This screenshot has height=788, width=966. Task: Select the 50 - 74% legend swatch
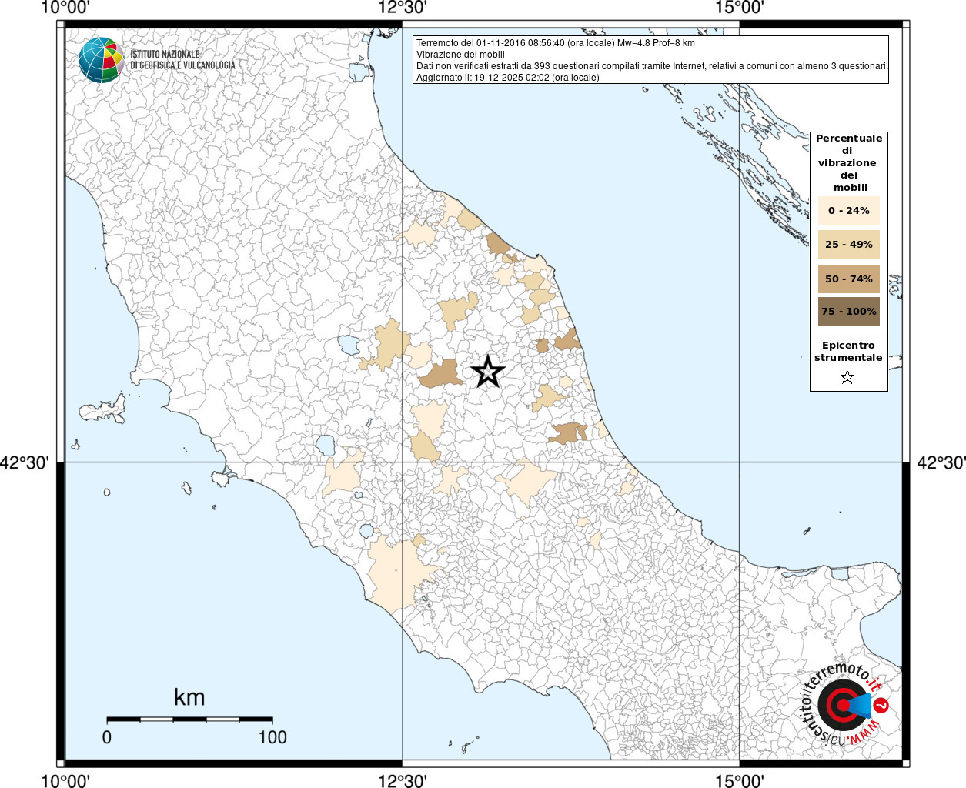848,279
